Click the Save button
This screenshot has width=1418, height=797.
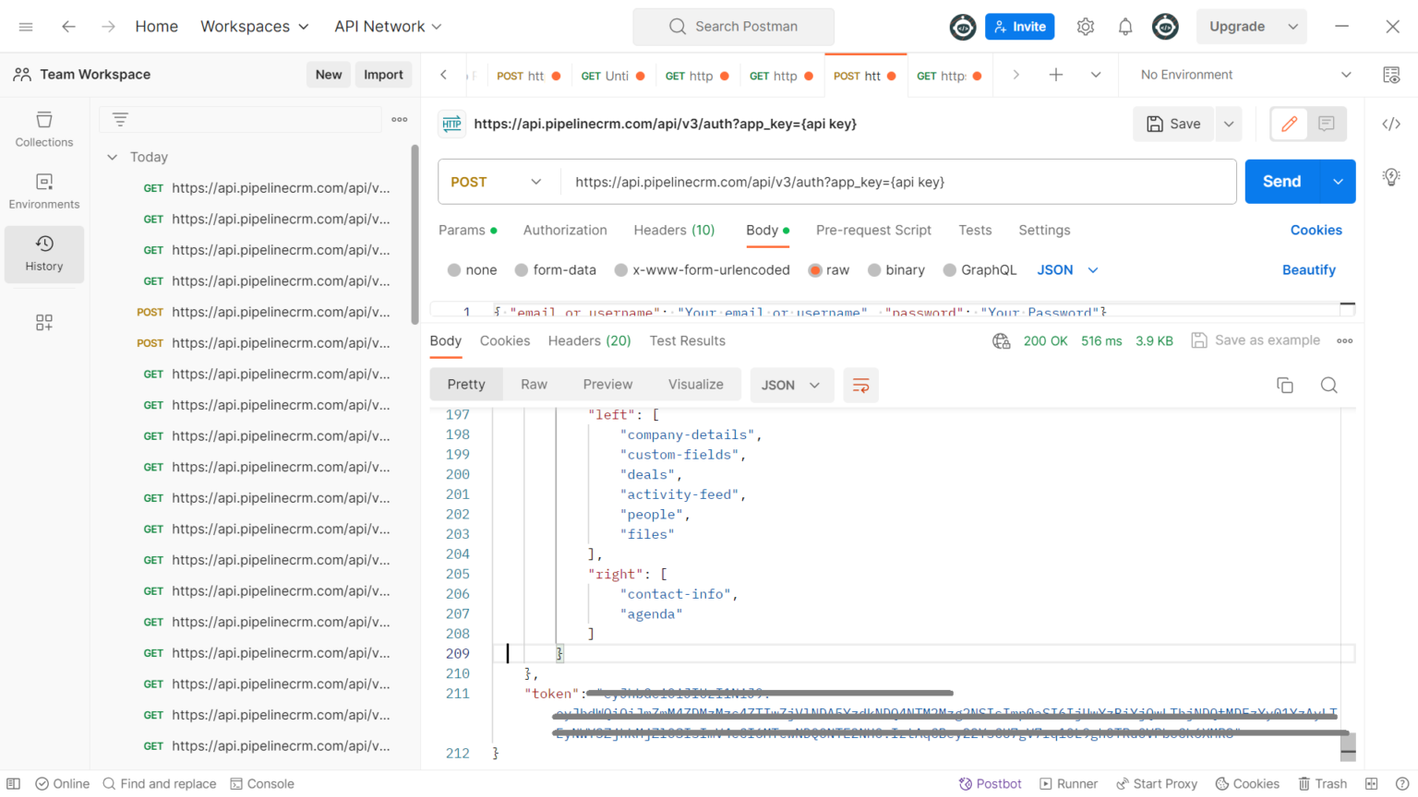[x=1173, y=124]
